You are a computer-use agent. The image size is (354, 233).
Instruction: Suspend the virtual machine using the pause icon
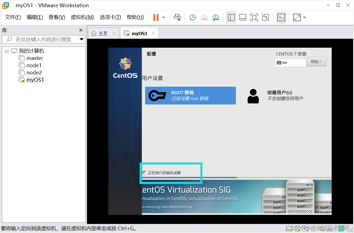coord(155,17)
